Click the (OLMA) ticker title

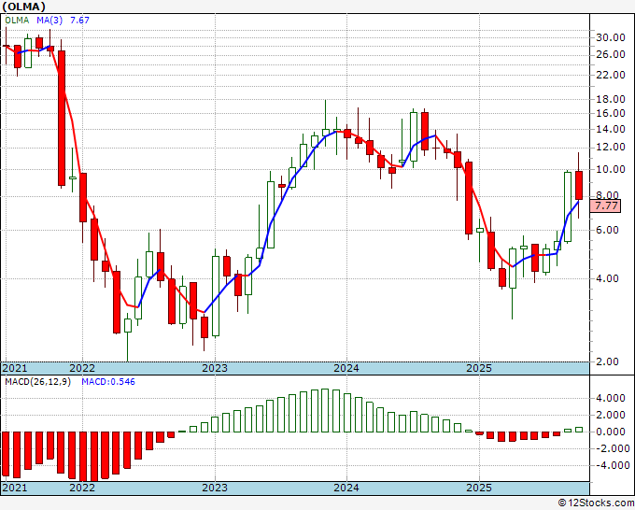pyautogui.click(x=24, y=7)
